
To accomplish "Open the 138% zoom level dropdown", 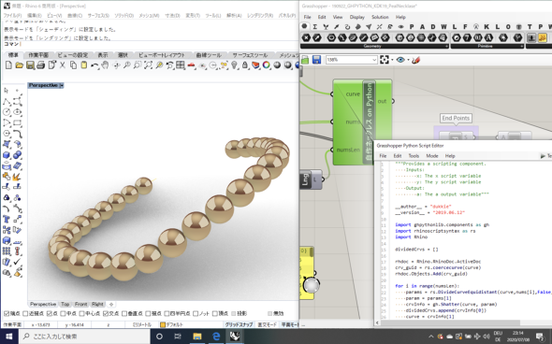I will [374, 60].
